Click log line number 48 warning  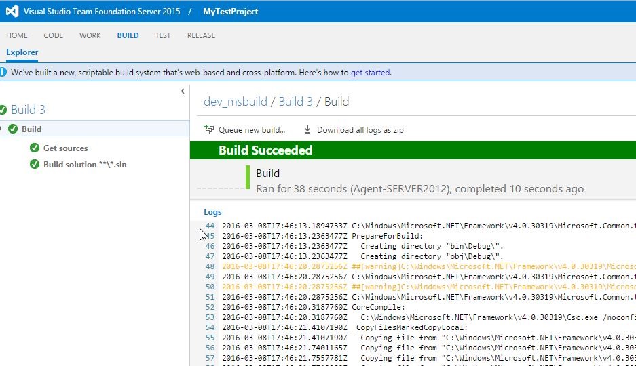[x=210, y=266]
